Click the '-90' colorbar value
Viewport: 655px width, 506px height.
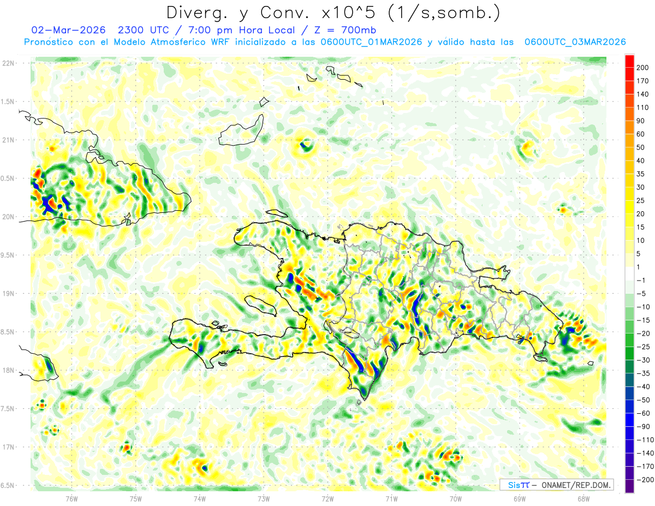tap(644, 426)
